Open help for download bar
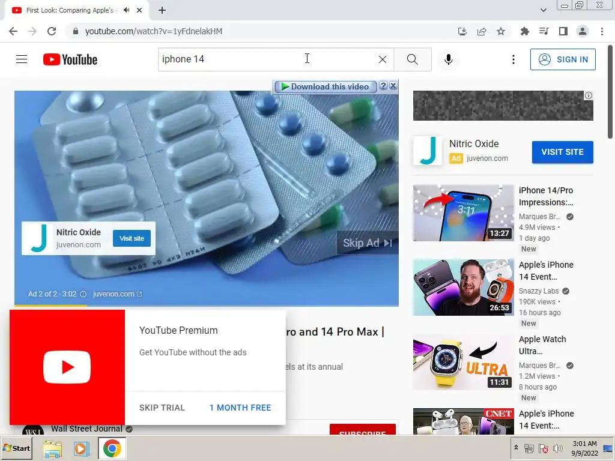Image resolution: width=615 pixels, height=461 pixels. tap(384, 86)
